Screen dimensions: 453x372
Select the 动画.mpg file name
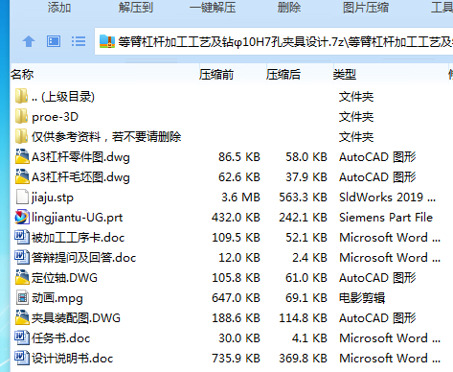coord(57,298)
